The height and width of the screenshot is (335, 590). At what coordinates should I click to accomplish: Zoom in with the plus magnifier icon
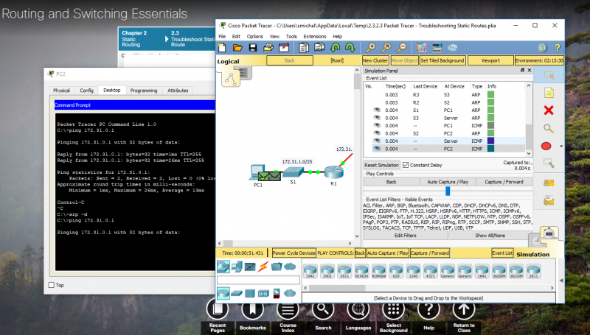(x=371, y=47)
